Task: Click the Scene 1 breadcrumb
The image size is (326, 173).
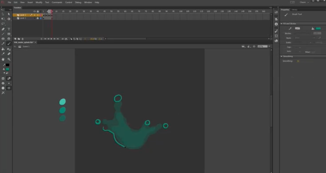Action: [26, 46]
